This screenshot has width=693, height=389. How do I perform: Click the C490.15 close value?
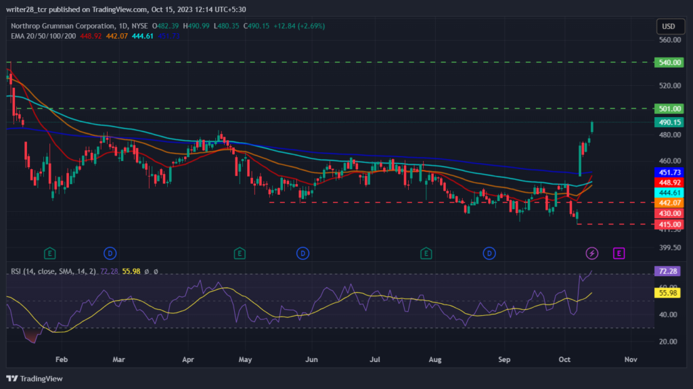coord(256,26)
